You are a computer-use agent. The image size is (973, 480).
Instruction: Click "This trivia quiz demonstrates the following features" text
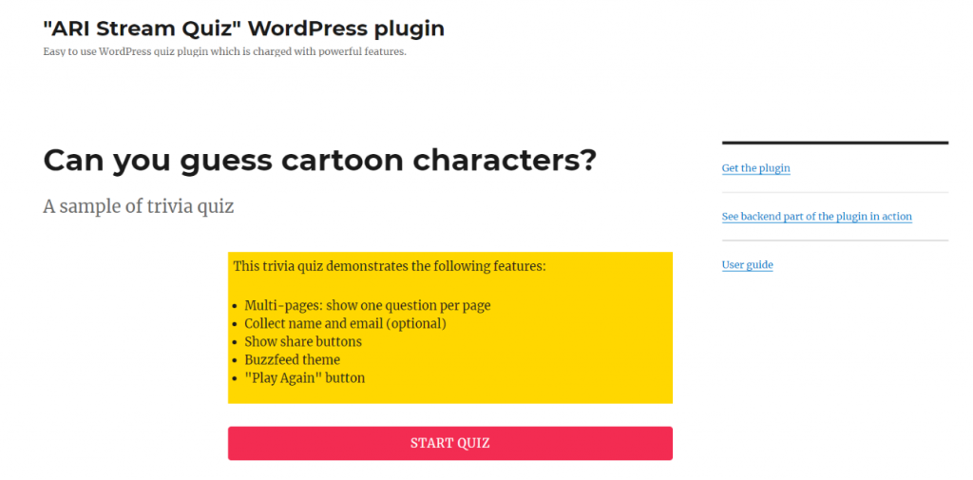pos(390,267)
